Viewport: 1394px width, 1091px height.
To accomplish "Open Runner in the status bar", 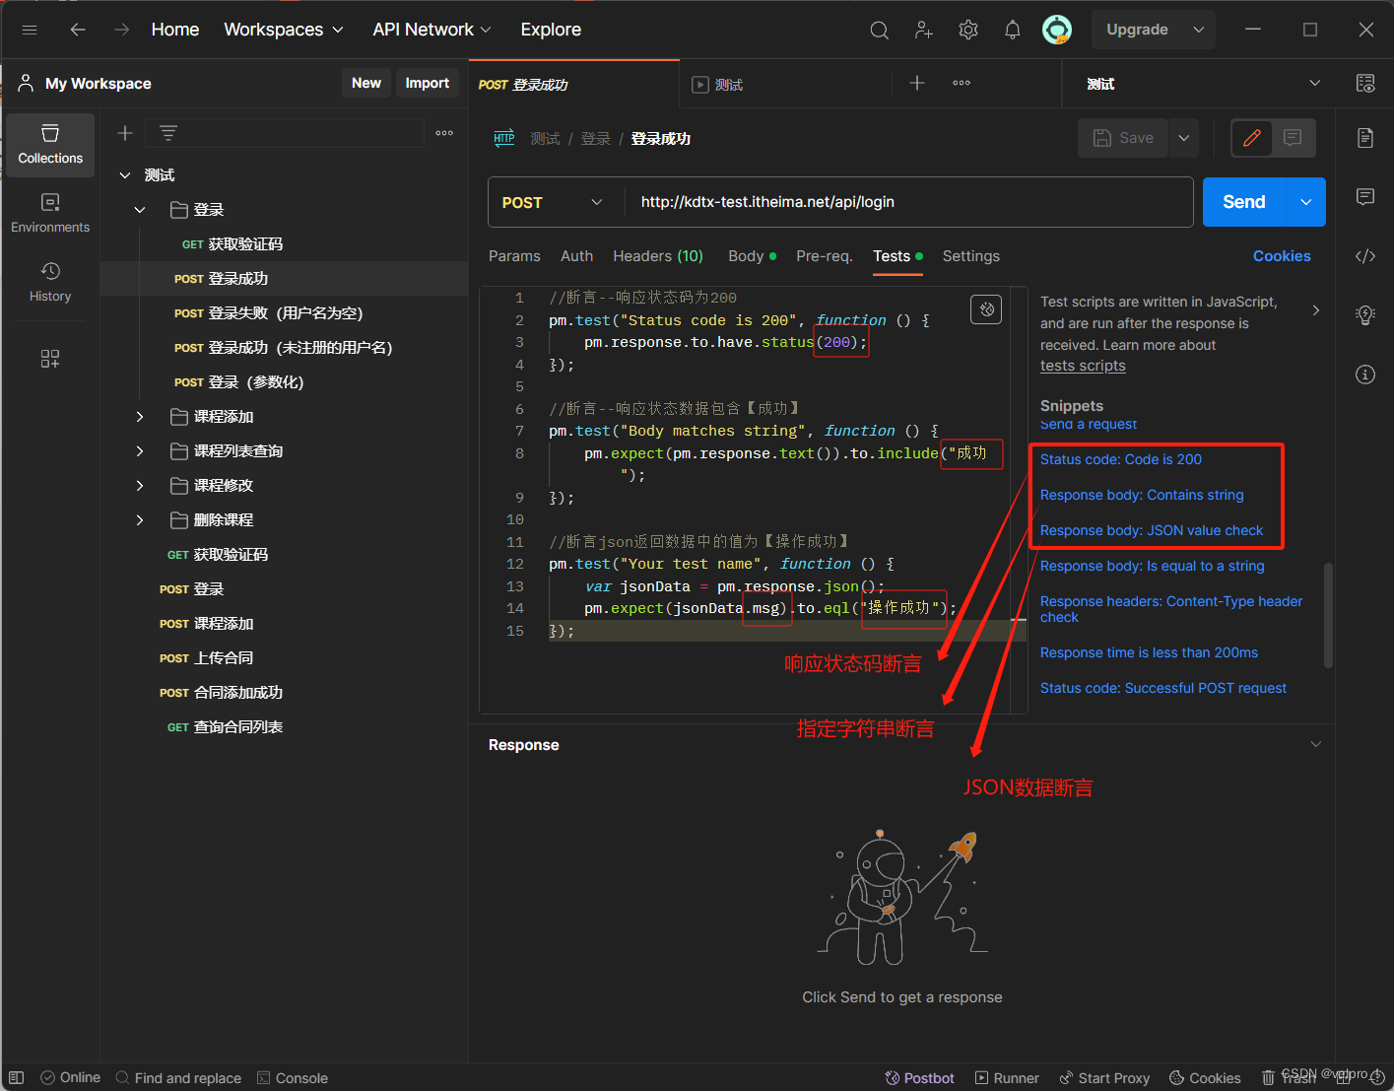I will 1007,1078.
